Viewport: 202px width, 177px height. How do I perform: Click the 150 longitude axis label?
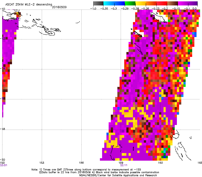click(x=2, y=163)
